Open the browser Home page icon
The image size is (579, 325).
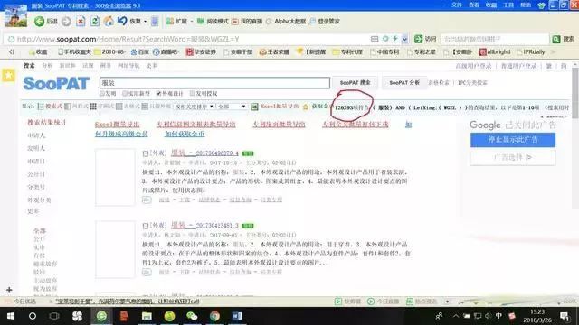[109, 21]
